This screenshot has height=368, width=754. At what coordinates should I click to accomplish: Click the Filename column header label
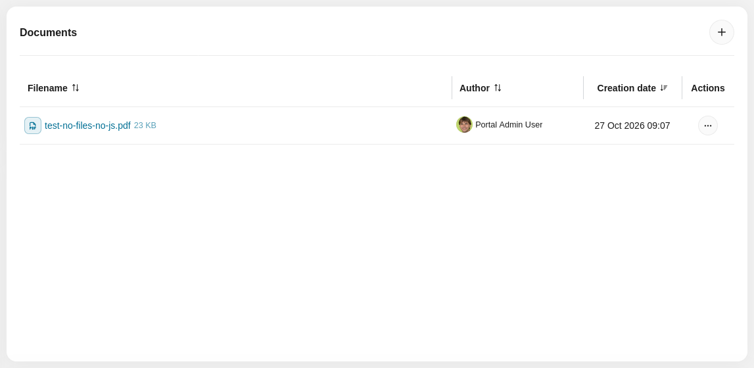point(47,88)
